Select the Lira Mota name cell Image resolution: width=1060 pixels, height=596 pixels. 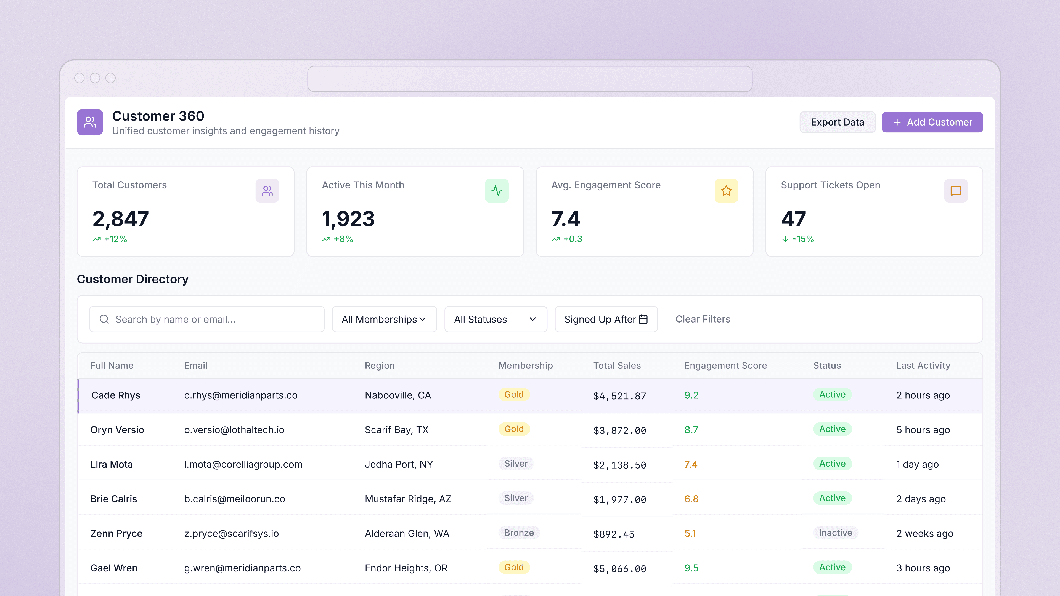[x=112, y=464]
